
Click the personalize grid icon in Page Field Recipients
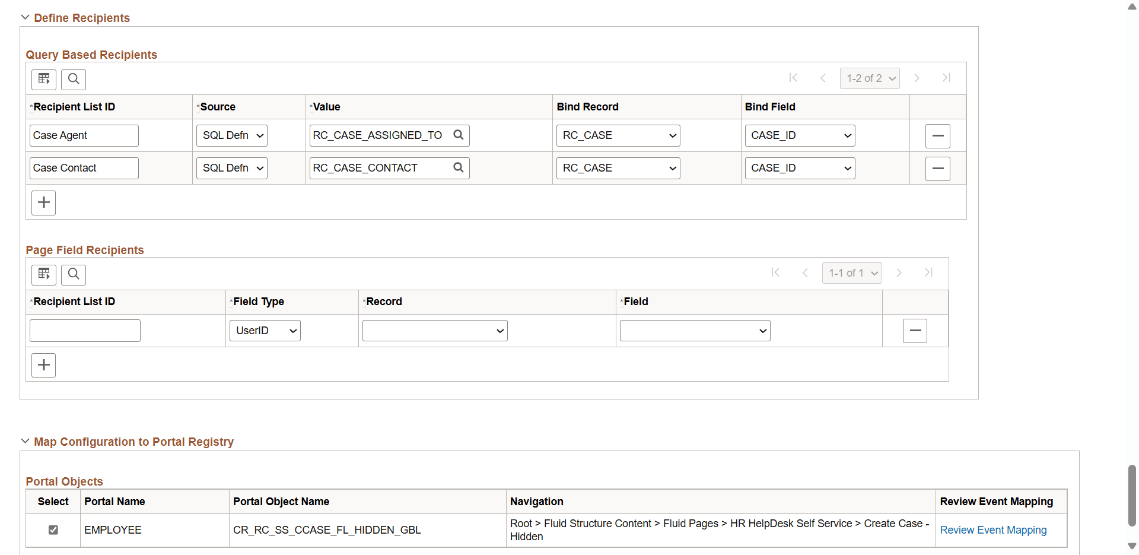tap(43, 274)
